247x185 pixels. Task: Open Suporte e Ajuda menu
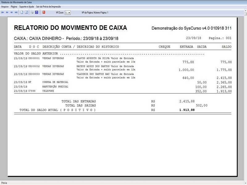tap(27, 6)
